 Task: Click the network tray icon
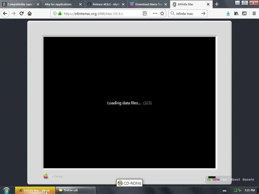240,190
